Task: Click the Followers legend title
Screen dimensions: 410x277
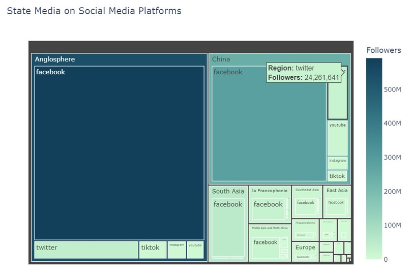Action: tap(384, 50)
